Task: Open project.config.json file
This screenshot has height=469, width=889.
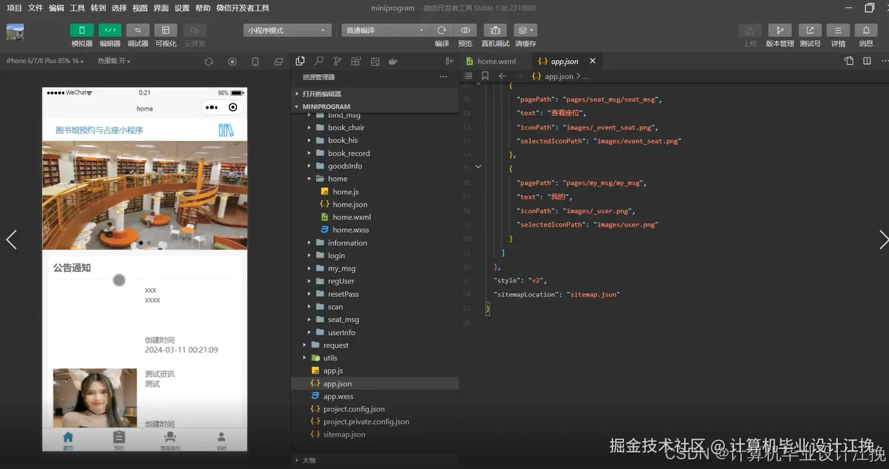Action: tap(354, 409)
